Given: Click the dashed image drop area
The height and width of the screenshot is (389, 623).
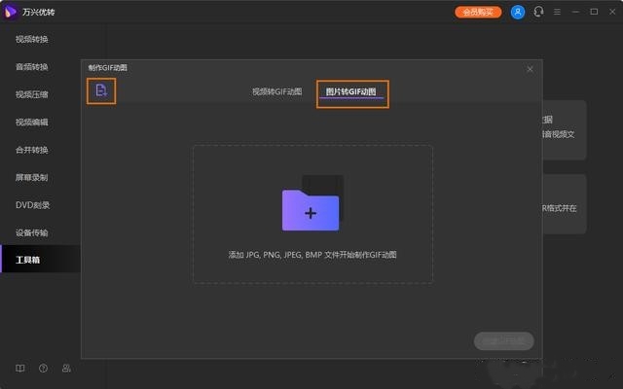Looking at the screenshot, I should (x=312, y=214).
